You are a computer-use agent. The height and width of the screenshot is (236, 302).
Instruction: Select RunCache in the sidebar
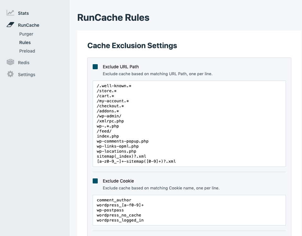click(x=28, y=25)
